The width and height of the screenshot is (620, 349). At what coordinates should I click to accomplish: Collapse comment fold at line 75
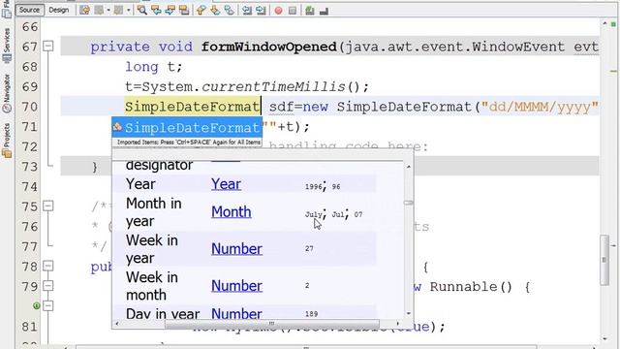click(x=47, y=206)
